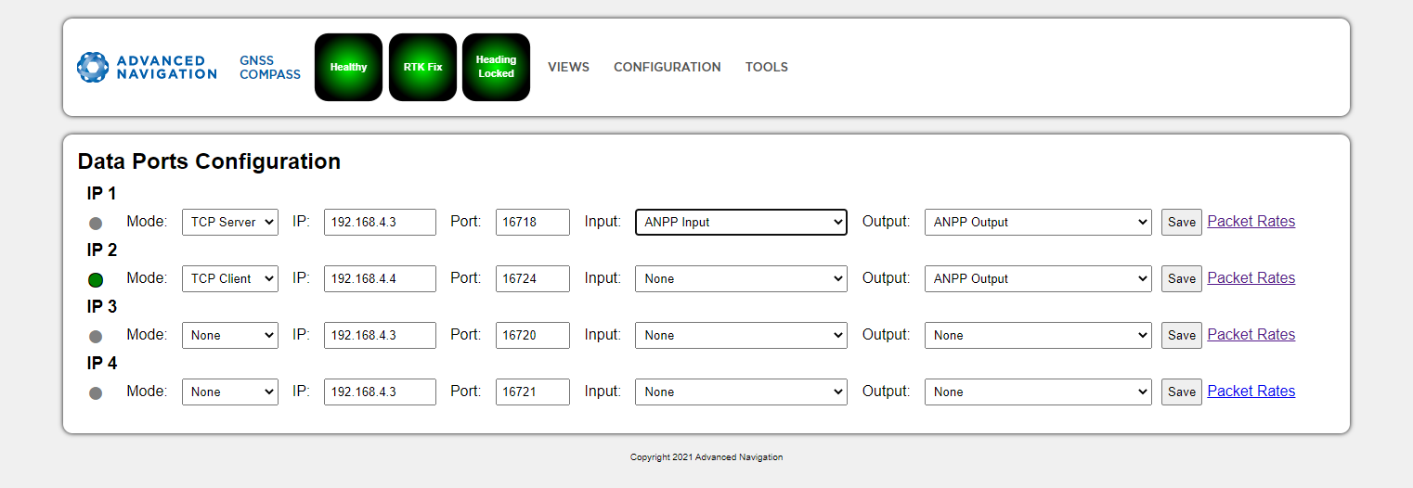1413x488 pixels.
Task: Open Packet Rates for IP 3
Action: (x=1251, y=334)
